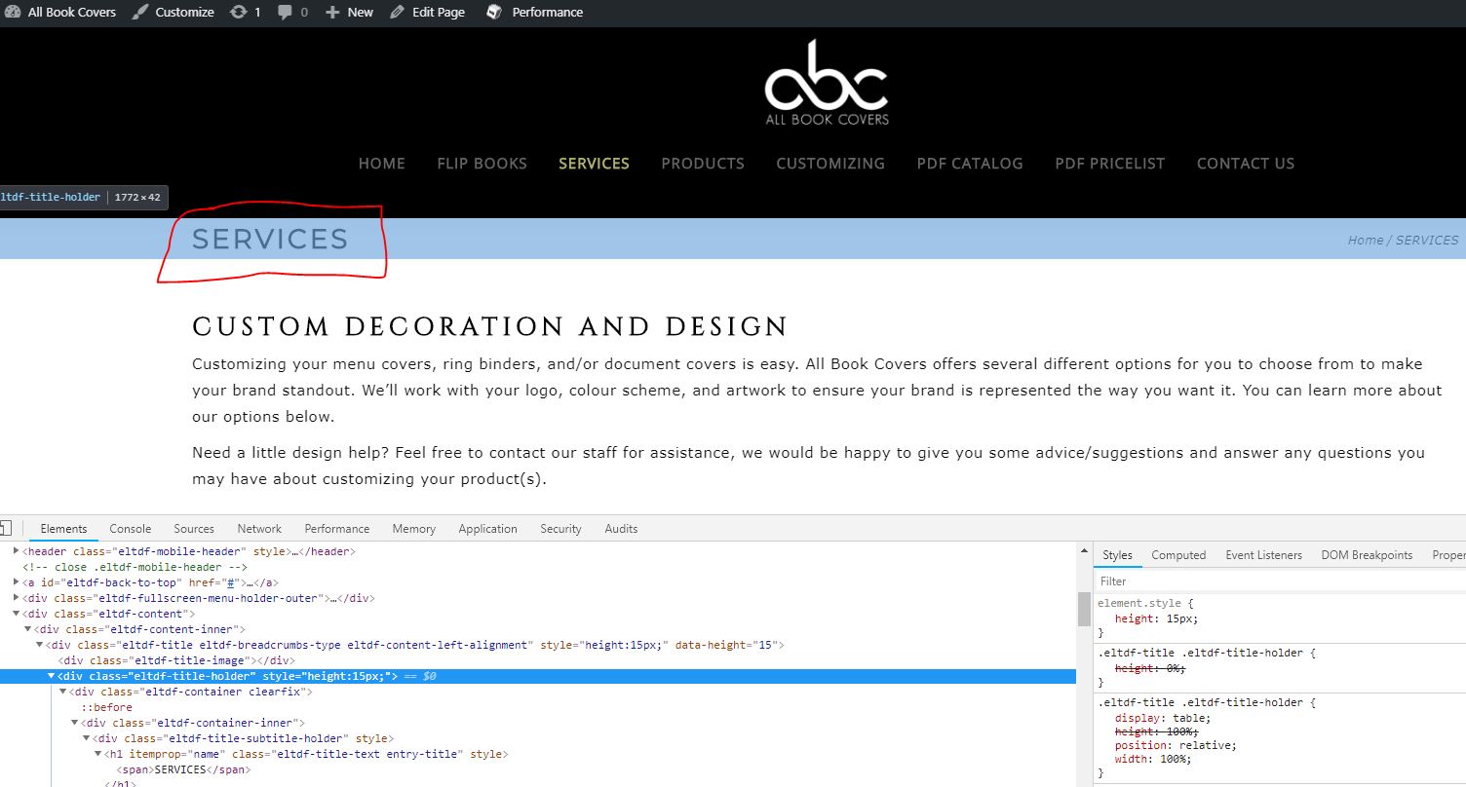Collapse the eltdf-content div node

[x=16, y=614]
